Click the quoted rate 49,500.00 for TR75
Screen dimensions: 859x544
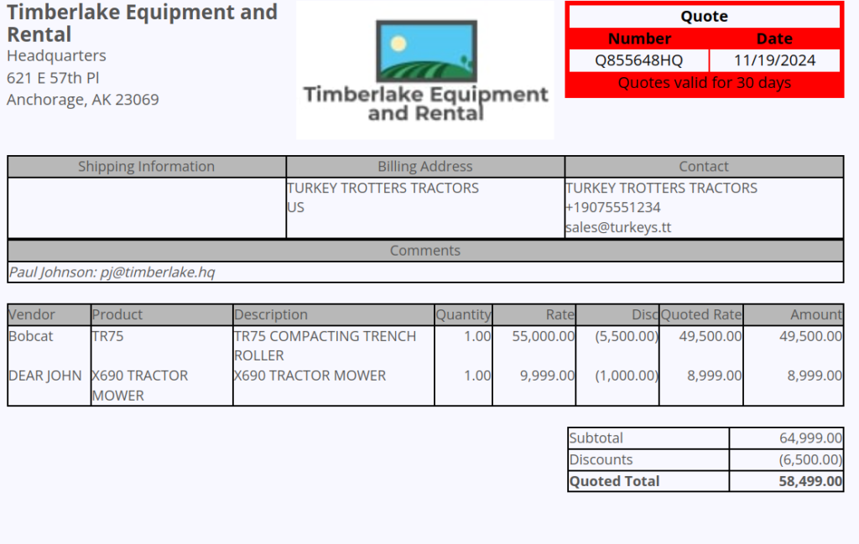tap(711, 336)
